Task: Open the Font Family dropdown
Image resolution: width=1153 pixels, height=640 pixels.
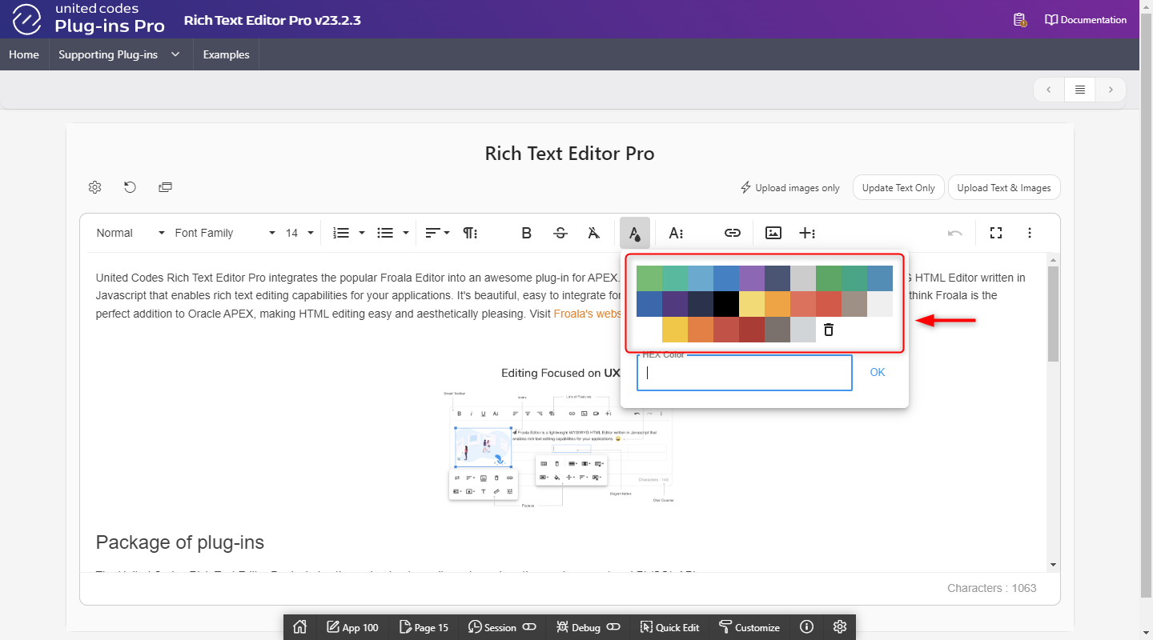Action: click(x=224, y=233)
